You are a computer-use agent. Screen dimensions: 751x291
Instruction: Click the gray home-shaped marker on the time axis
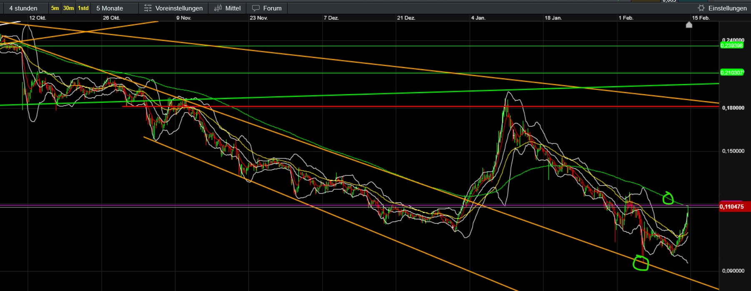coord(689,25)
